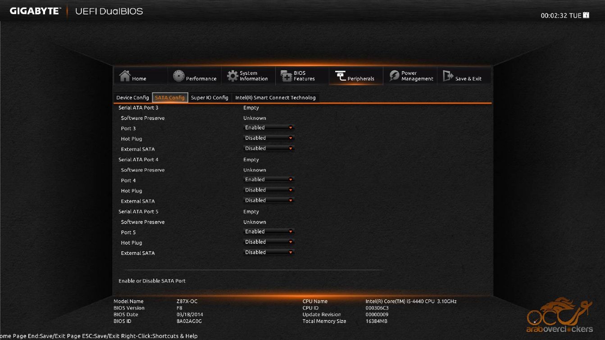Click the Save & Exit icon
The width and height of the screenshot is (605, 340).
(448, 76)
